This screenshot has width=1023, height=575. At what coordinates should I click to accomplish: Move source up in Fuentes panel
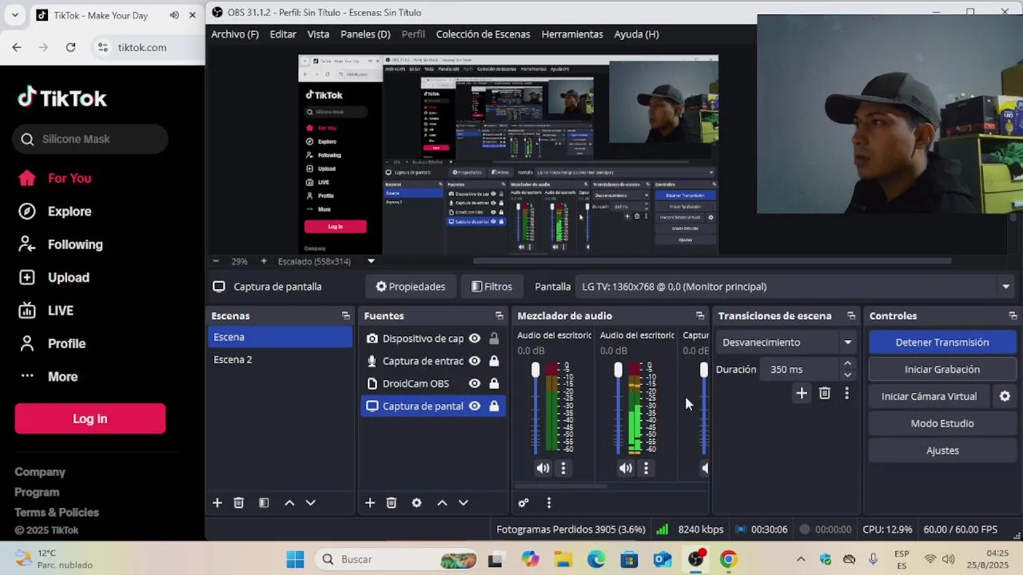(442, 502)
